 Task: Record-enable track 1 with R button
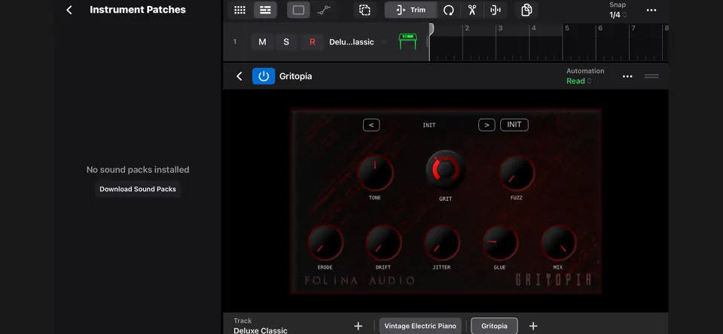pos(312,42)
